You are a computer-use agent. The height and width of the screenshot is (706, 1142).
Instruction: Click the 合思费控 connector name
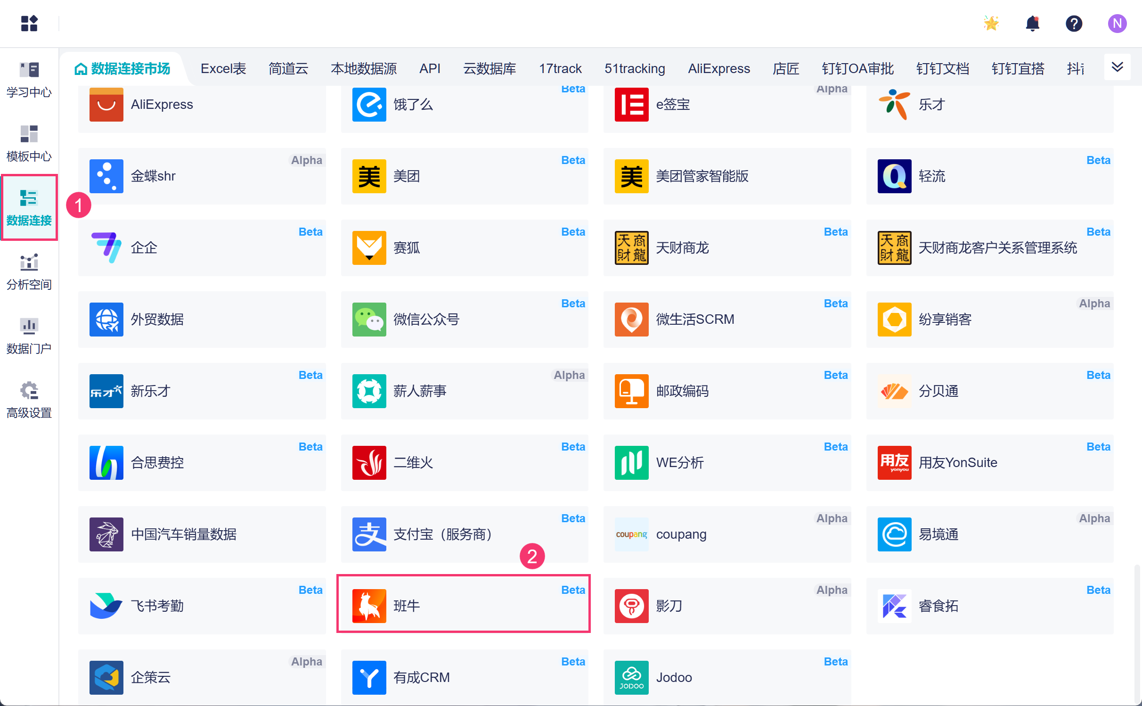point(157,462)
